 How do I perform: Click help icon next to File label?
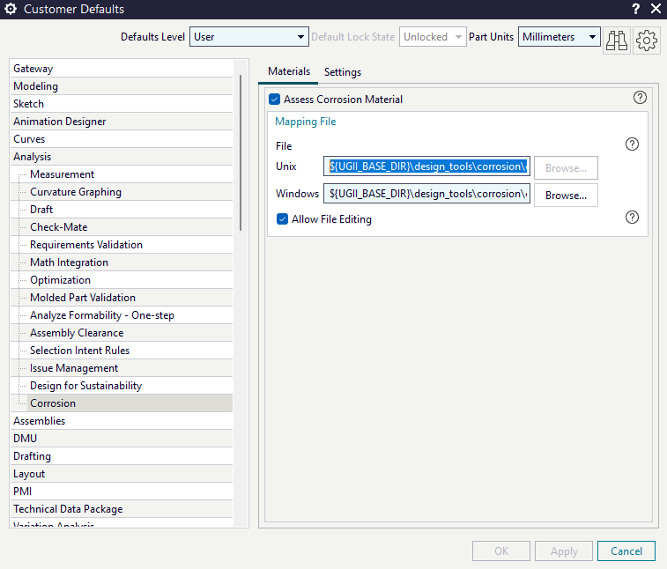632,144
